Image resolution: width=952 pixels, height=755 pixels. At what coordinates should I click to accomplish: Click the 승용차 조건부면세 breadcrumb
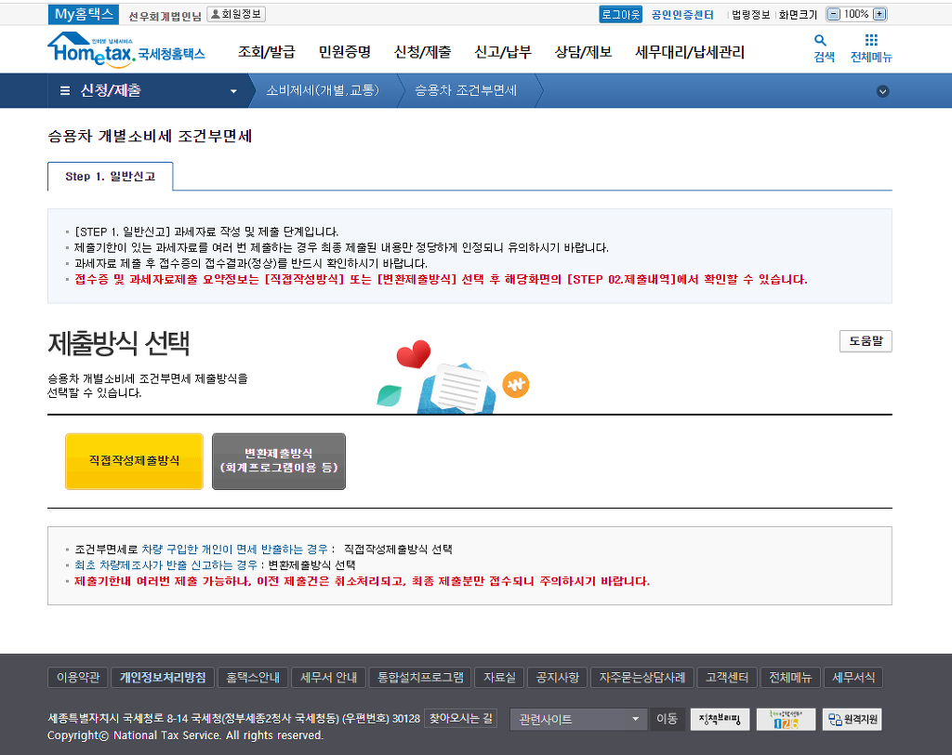pos(466,90)
